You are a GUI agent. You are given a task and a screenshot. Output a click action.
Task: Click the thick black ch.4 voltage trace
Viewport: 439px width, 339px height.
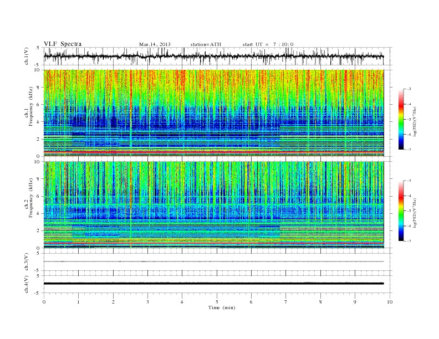point(213,284)
